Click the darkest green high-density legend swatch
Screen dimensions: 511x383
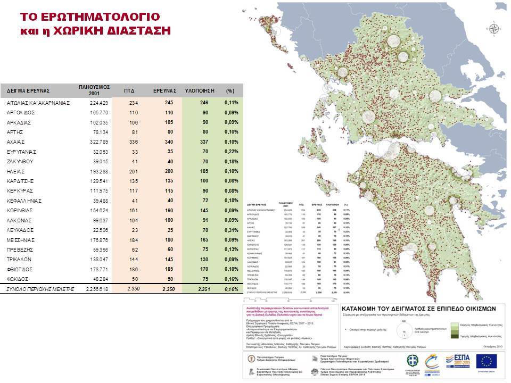click(x=454, y=336)
